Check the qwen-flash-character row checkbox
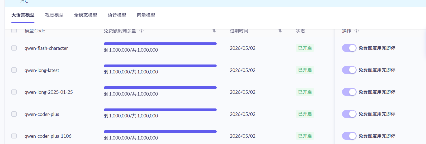Viewport: 426px width, 144px height. pyautogui.click(x=14, y=48)
